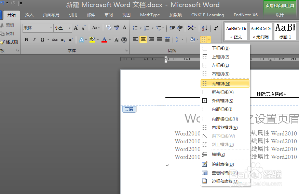Screen dimensions: 299x194
Task: Click the undo arrow icon
Action: coord(2,3)
